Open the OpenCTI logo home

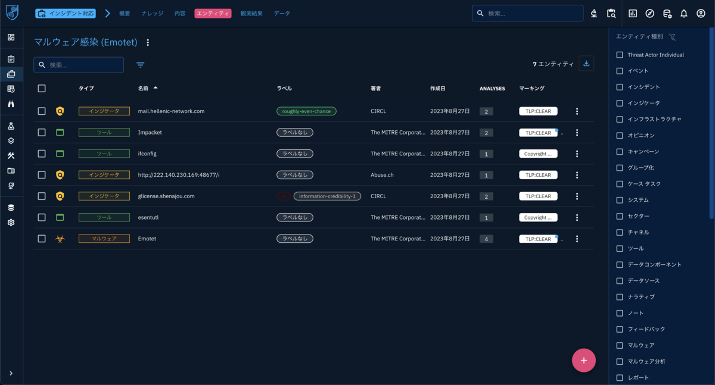coord(12,12)
